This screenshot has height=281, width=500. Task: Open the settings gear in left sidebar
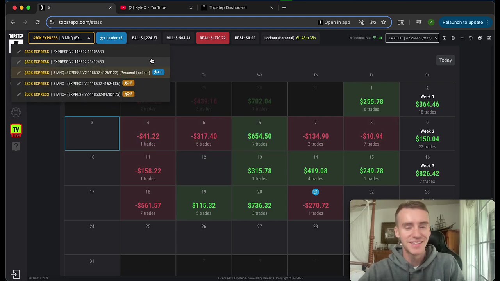[16, 113]
